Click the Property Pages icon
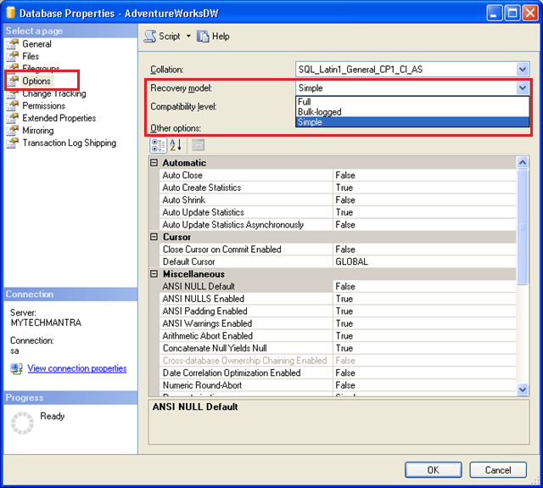The height and width of the screenshot is (488, 543). click(x=198, y=145)
